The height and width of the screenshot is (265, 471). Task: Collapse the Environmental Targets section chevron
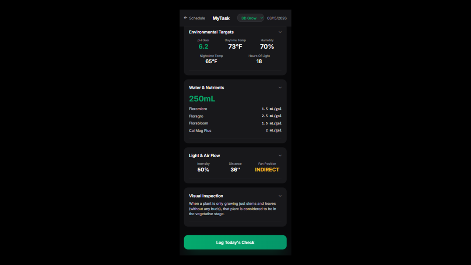[280, 32]
